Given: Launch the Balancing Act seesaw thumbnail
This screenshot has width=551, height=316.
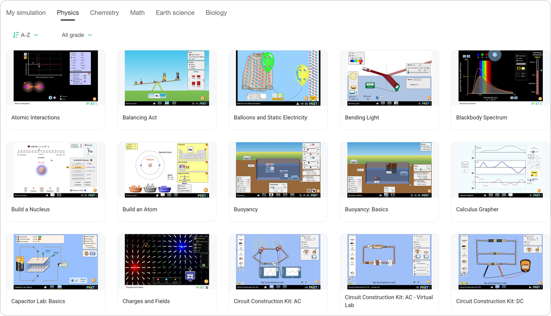Looking at the screenshot, I should [167, 78].
